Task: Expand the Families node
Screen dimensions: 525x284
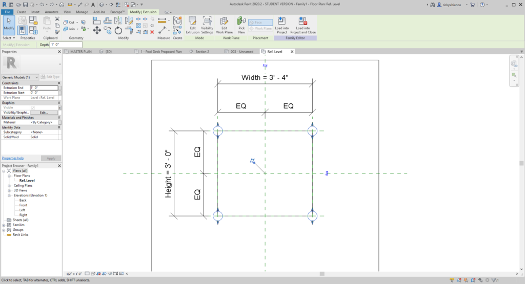Action: [4, 225]
